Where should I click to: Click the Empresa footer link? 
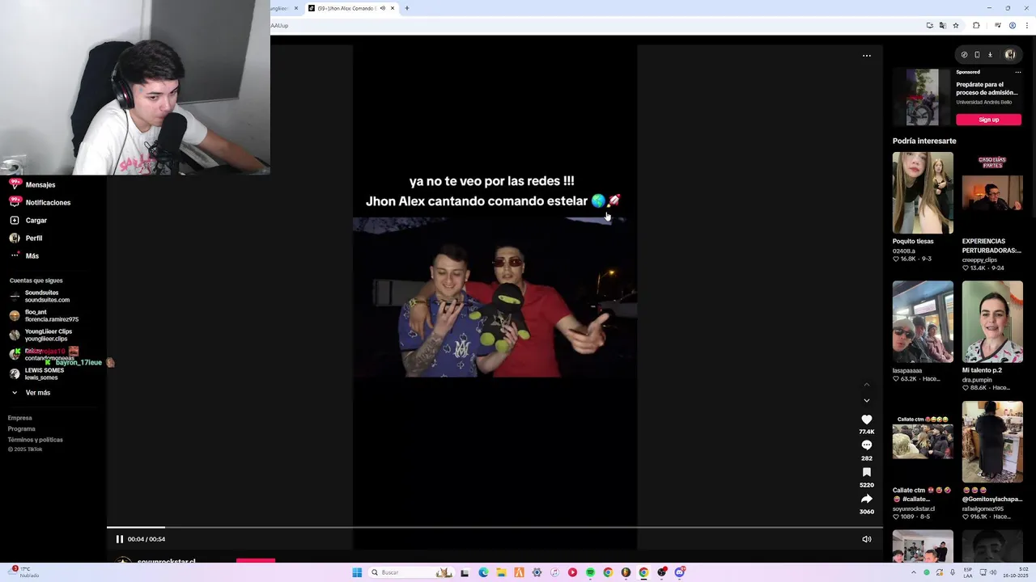click(19, 418)
